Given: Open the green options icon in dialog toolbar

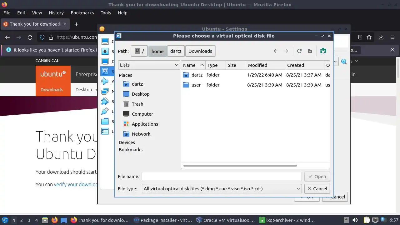Looking at the screenshot, I should click(323, 51).
